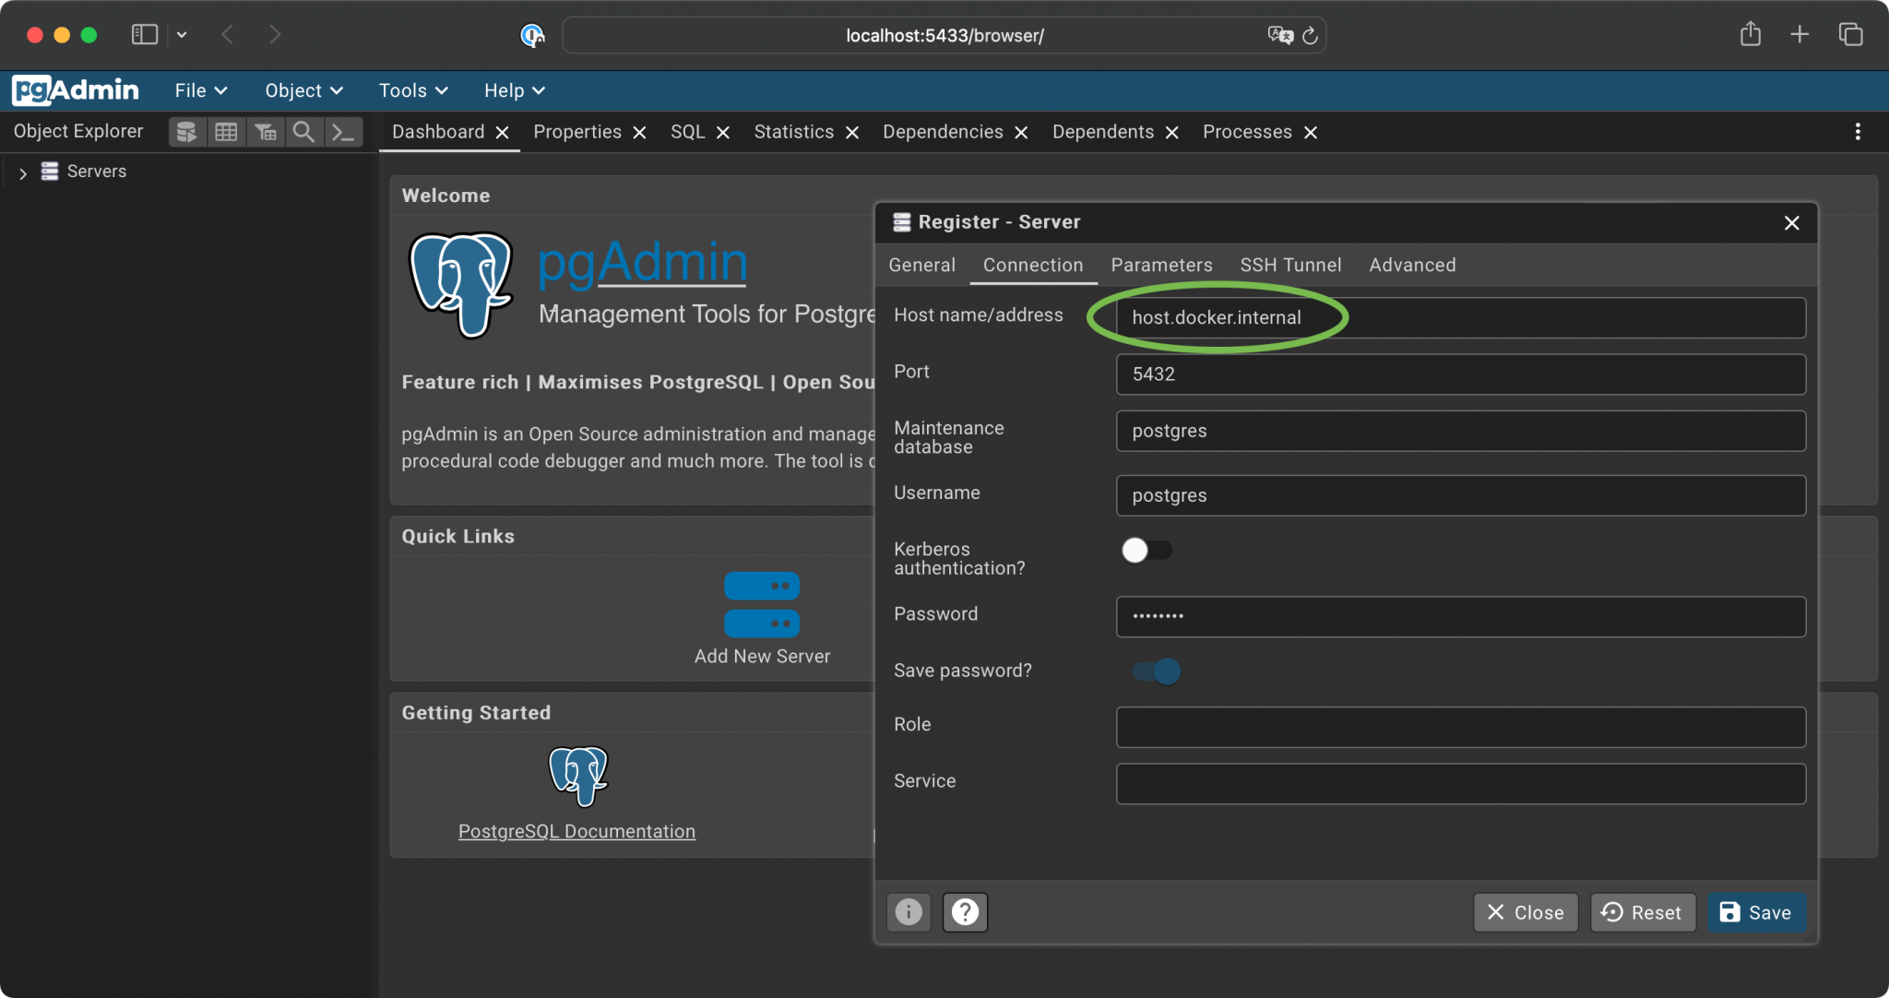Switch to the Properties tab
Viewport: 1889px width, 998px height.
(577, 132)
